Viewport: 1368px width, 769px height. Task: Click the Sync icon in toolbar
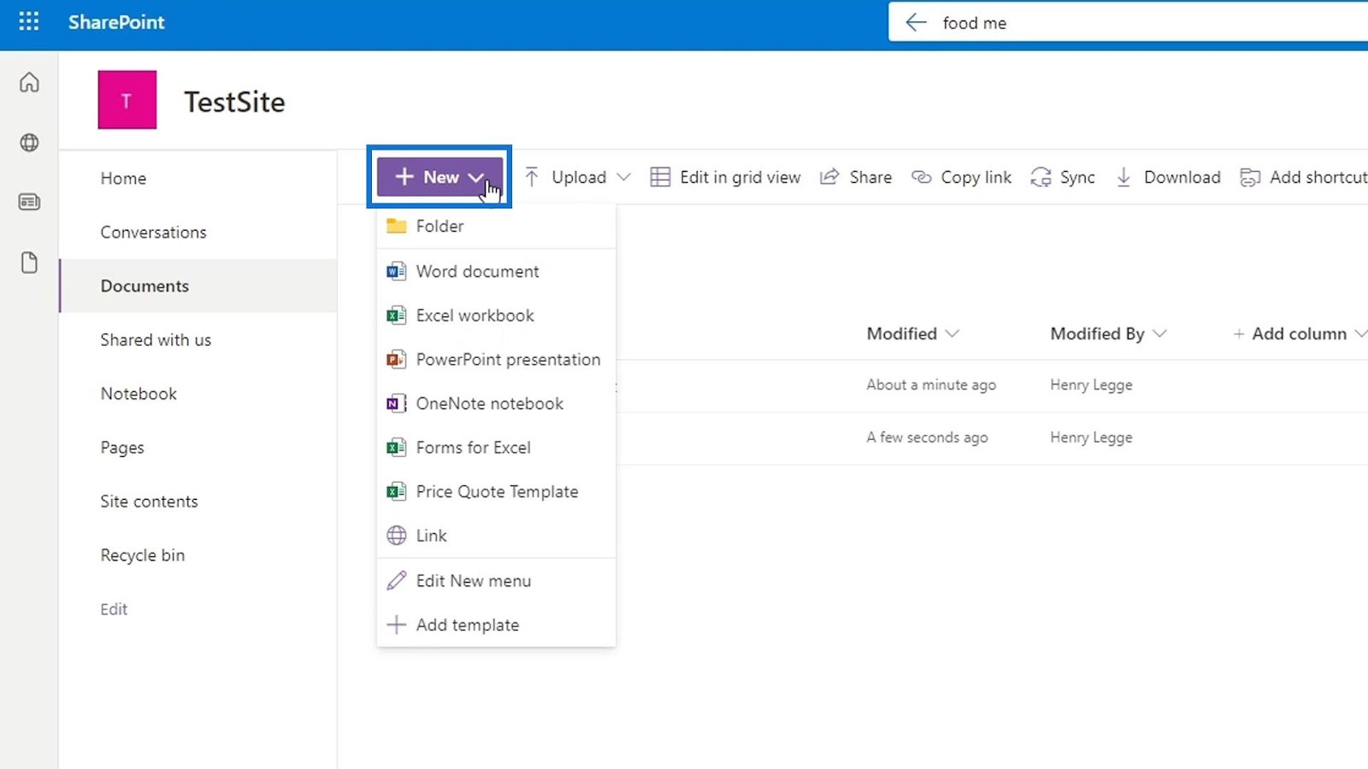tap(1041, 177)
